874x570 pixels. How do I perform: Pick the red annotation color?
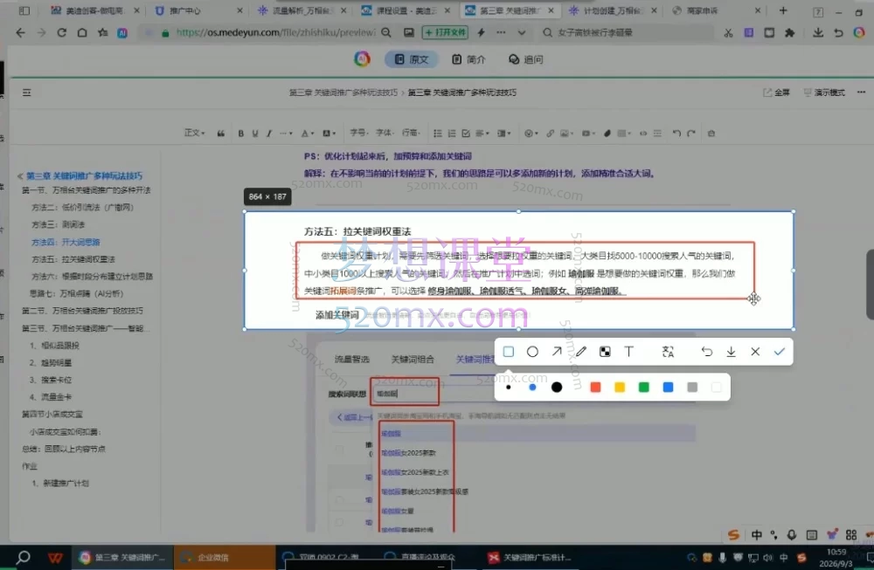595,388
